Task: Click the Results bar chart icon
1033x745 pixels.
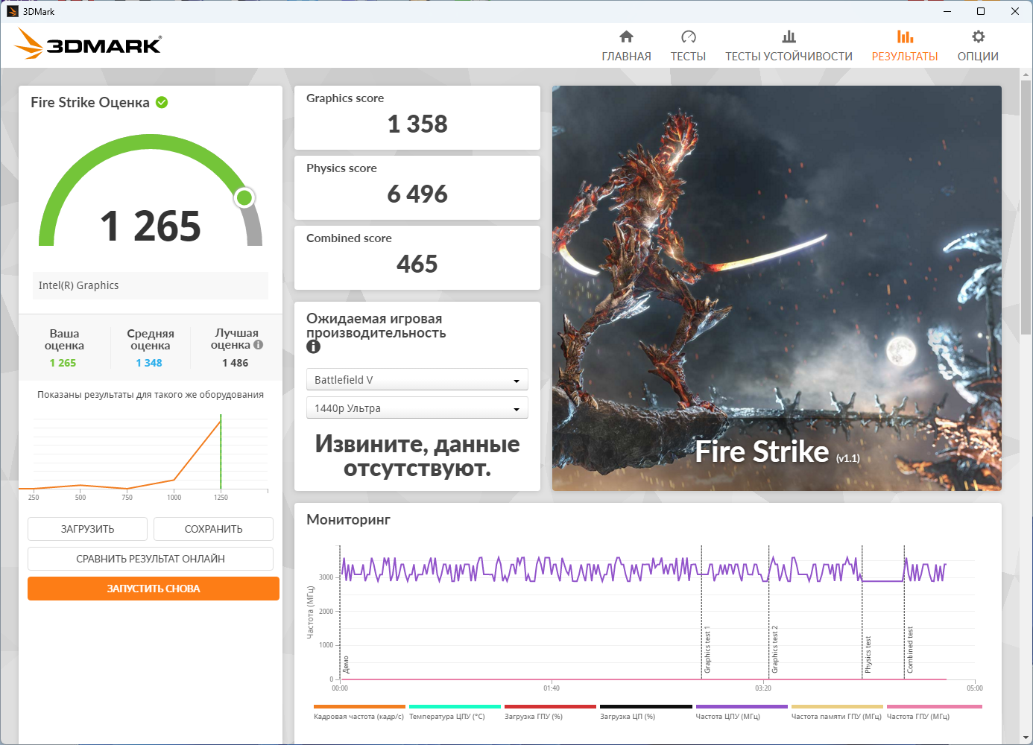Action: tap(905, 37)
